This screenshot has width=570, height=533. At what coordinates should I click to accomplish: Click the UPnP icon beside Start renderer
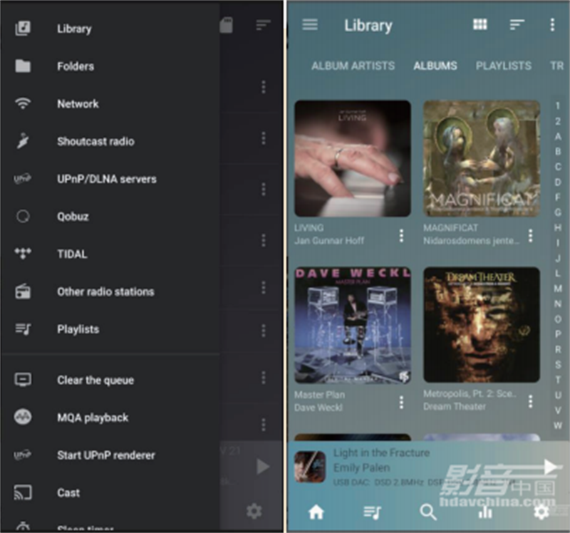pos(23,455)
